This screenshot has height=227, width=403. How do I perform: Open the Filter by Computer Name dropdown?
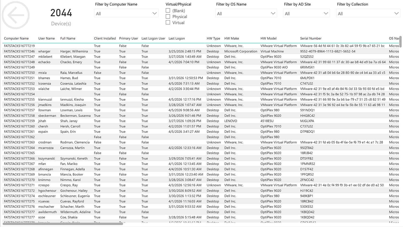tap(126, 13)
